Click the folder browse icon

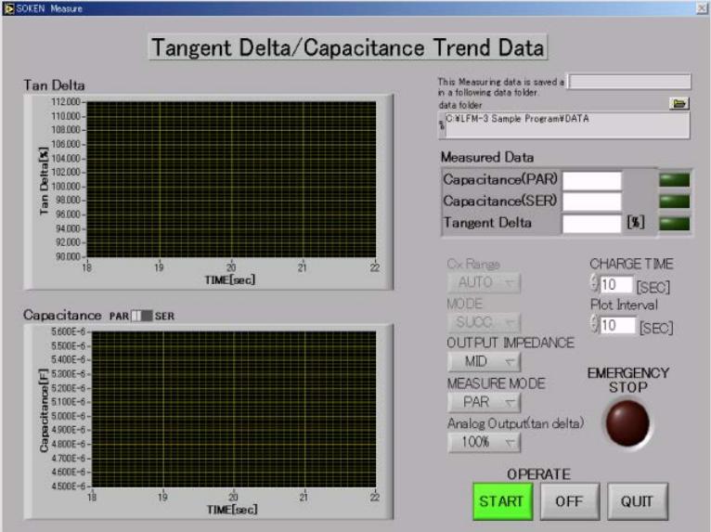(x=679, y=104)
